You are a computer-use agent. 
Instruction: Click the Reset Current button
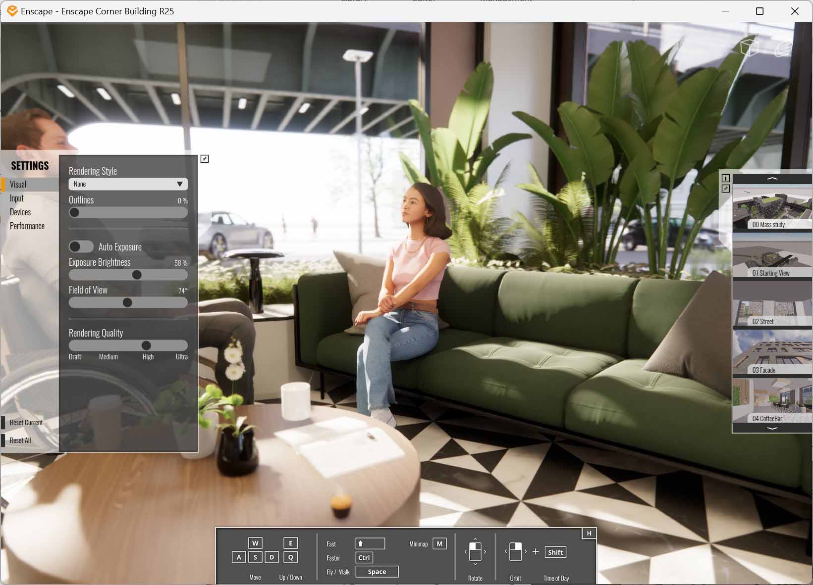tap(26, 422)
